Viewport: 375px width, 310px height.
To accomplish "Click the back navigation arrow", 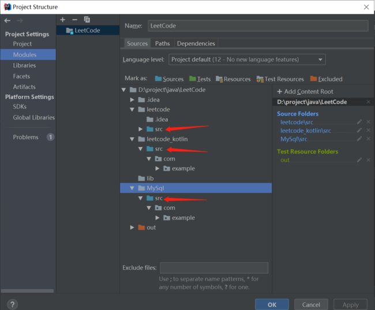I will (x=7, y=21).
